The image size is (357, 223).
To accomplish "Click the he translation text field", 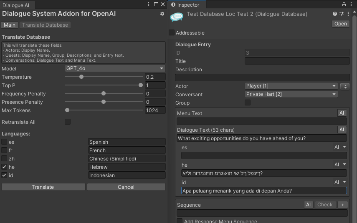I will (264, 173).
